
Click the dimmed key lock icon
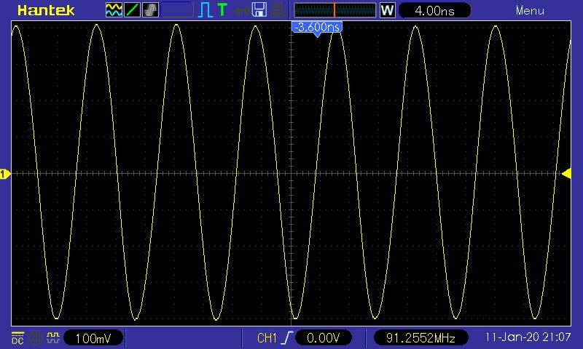(241, 11)
